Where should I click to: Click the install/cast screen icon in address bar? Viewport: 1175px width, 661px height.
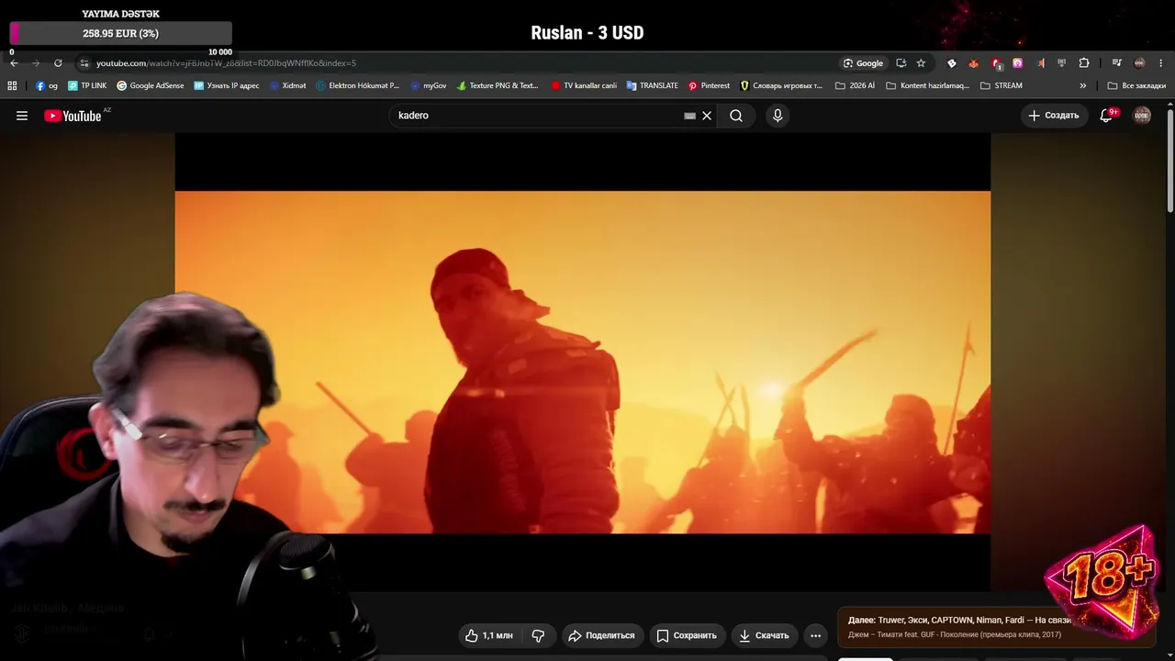[901, 63]
